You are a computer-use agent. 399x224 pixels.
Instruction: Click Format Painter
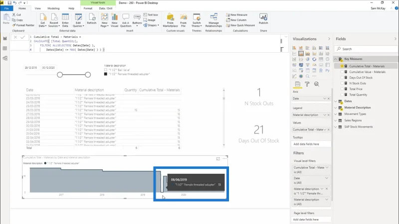tap(23, 25)
